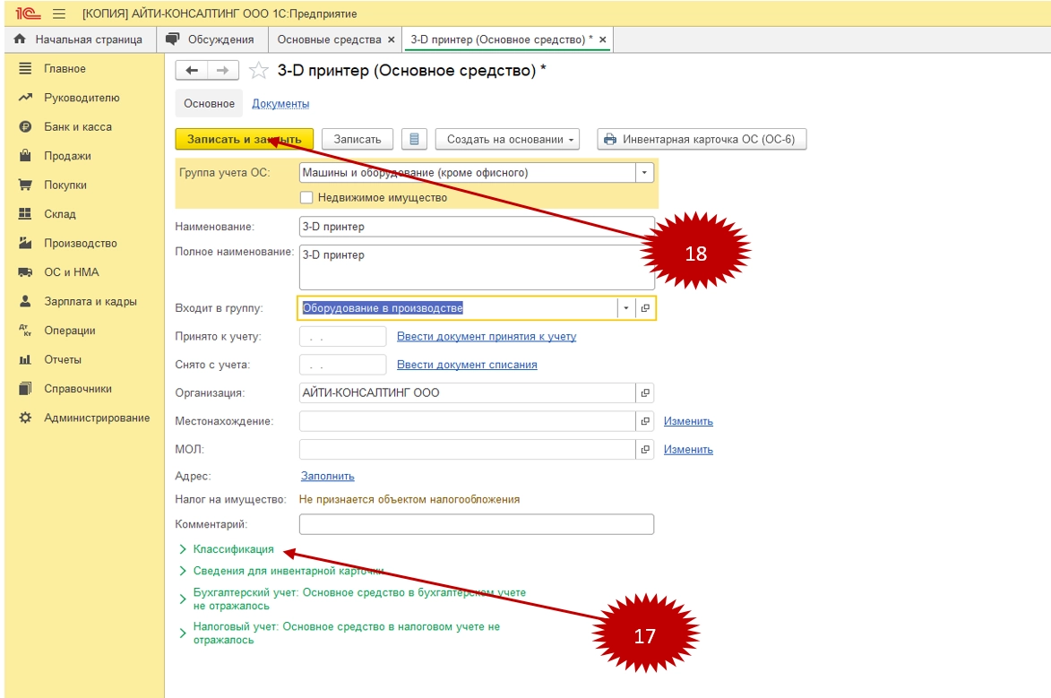Click the Операции icon in sidebar

[x=25, y=330]
